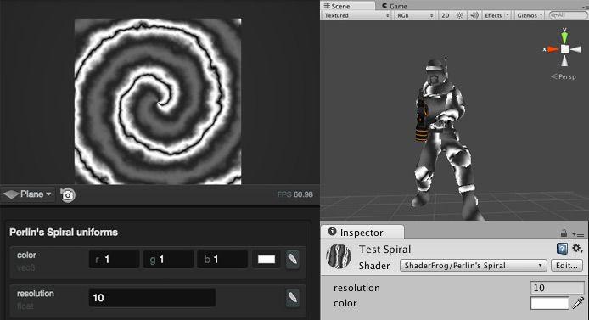Open the Plane preview shape dropdown
The image size is (589, 320).
coord(27,194)
